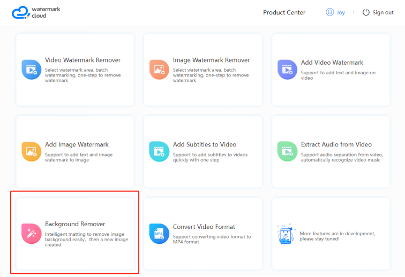Click the 'Support to add text and image on video' description
The height and width of the screenshot is (277, 405).
coord(338,75)
